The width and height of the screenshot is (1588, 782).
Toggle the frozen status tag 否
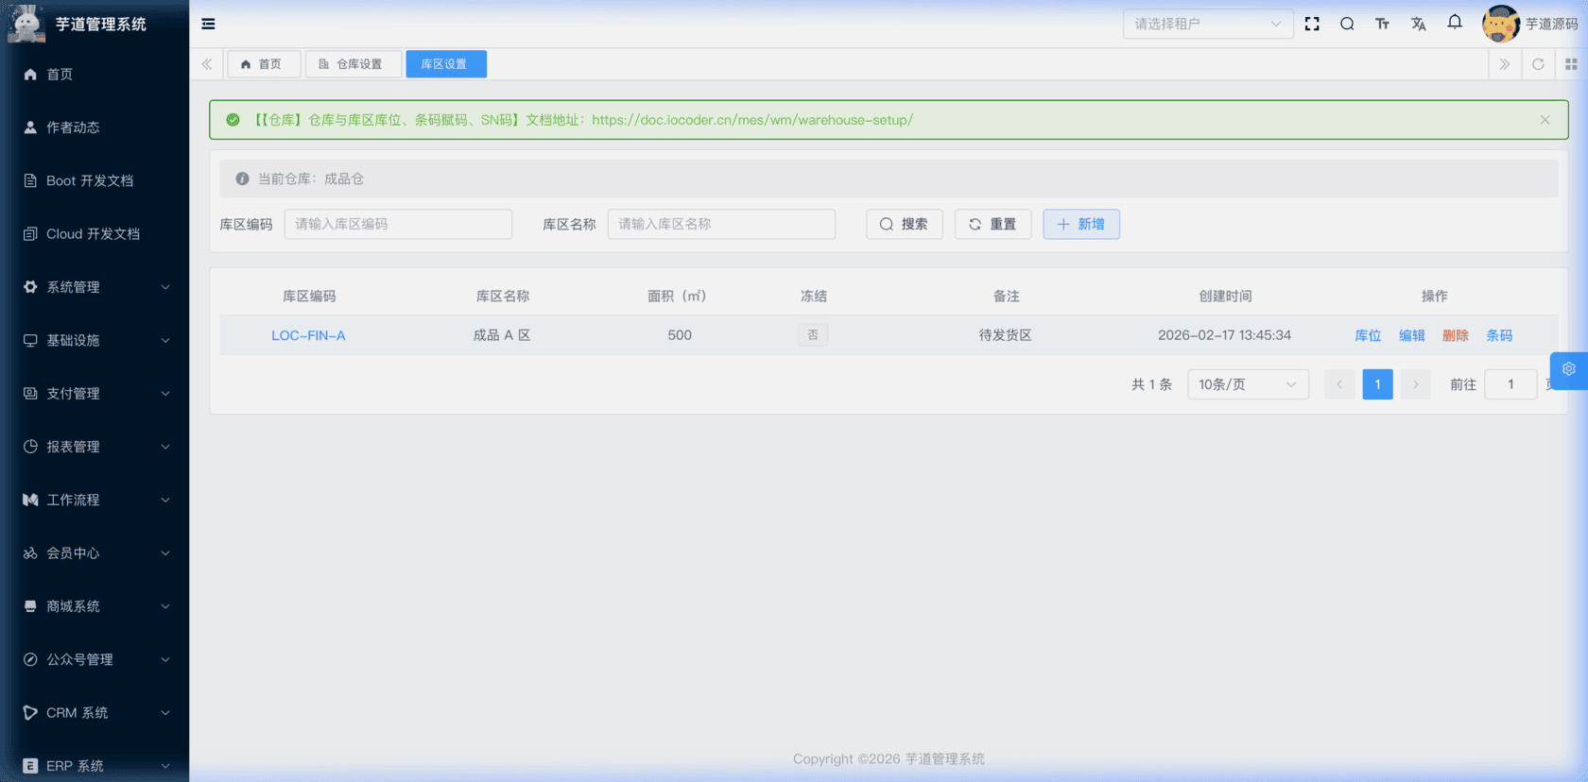tap(812, 335)
